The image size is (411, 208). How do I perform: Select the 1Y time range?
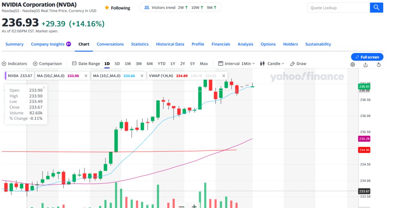pyautogui.click(x=173, y=64)
